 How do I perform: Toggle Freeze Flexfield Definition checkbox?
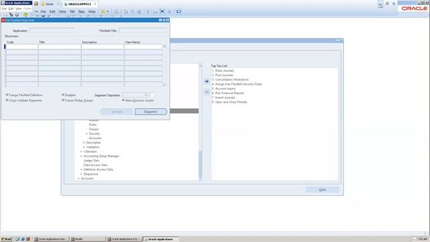(7, 95)
